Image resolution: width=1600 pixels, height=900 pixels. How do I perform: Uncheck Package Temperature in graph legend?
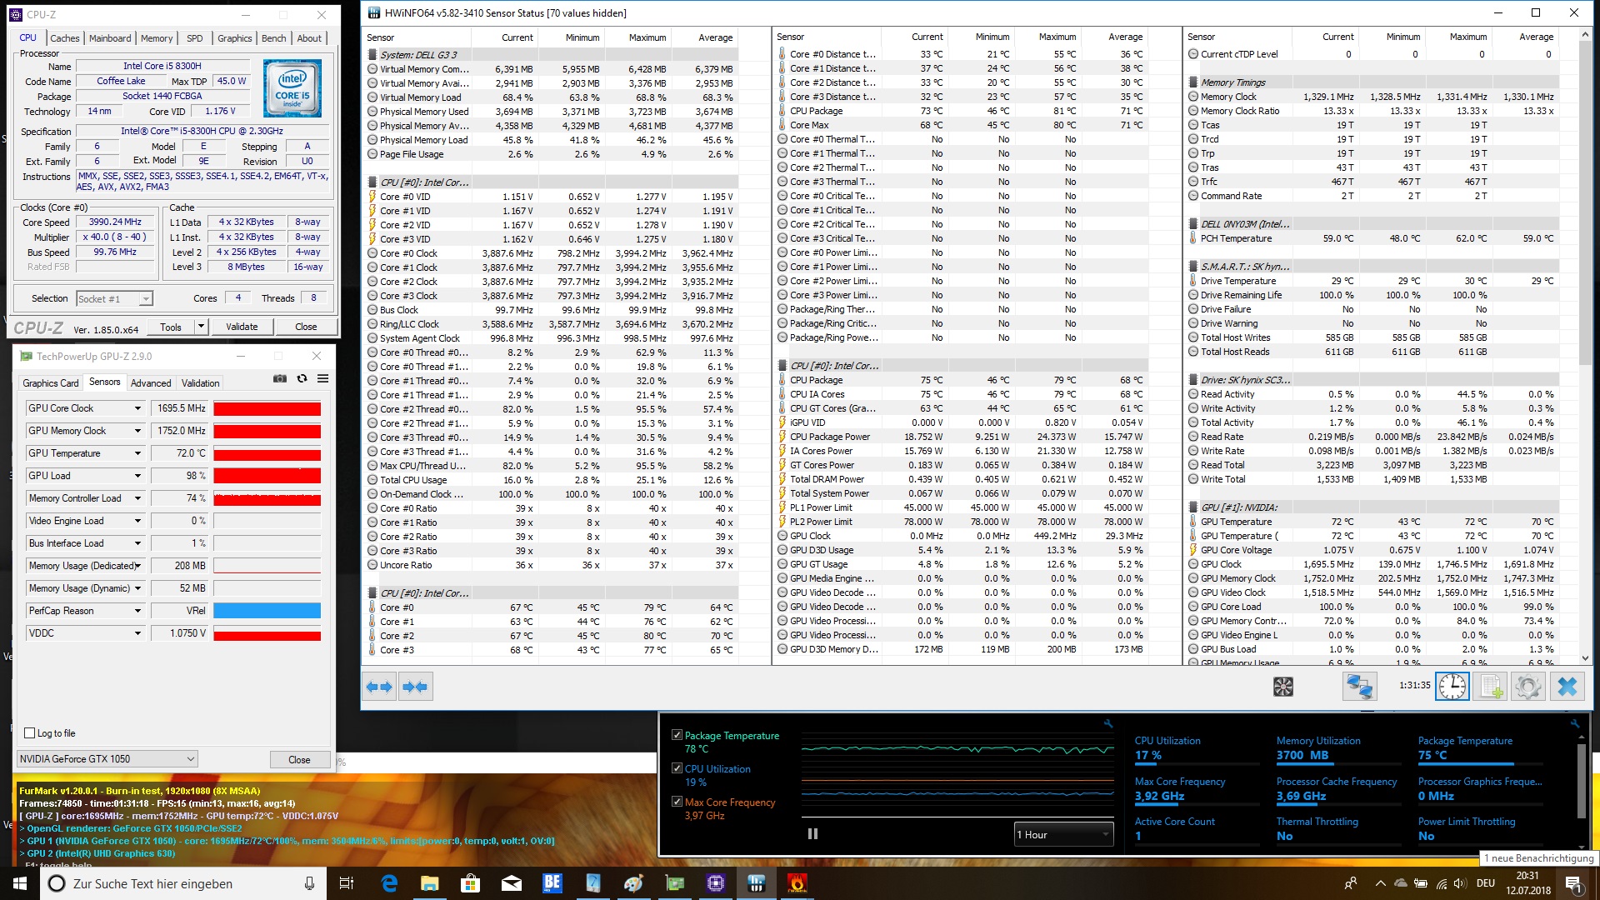[677, 735]
